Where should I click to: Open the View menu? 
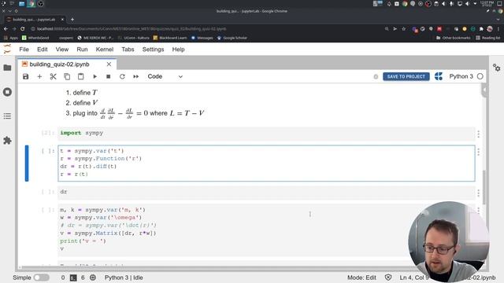tap(62, 50)
